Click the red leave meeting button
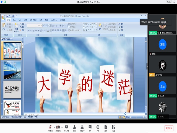The image size is (177, 133). pyautogui.click(x=168, y=128)
